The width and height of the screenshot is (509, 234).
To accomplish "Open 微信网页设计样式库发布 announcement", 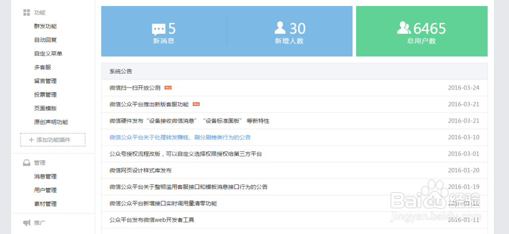I will 140,170.
